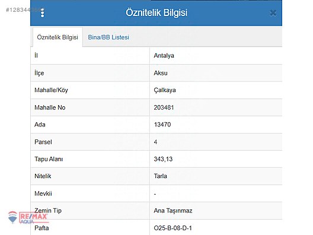This screenshot has height=235, width=313.
Task: Click the 'Çalkaya' neighborhood value
Action: coord(165,90)
